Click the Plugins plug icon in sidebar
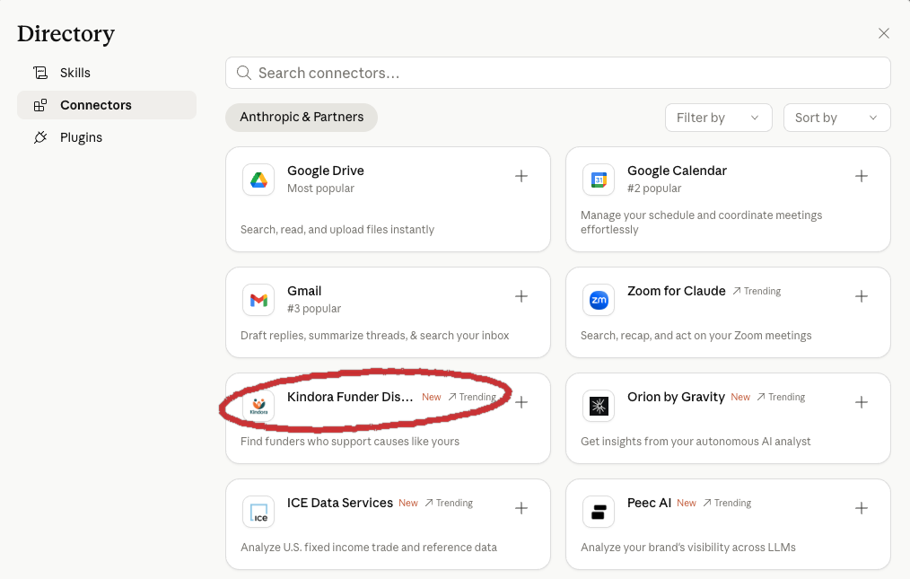Screen dimensions: 910x579 pyautogui.click(x=40, y=137)
